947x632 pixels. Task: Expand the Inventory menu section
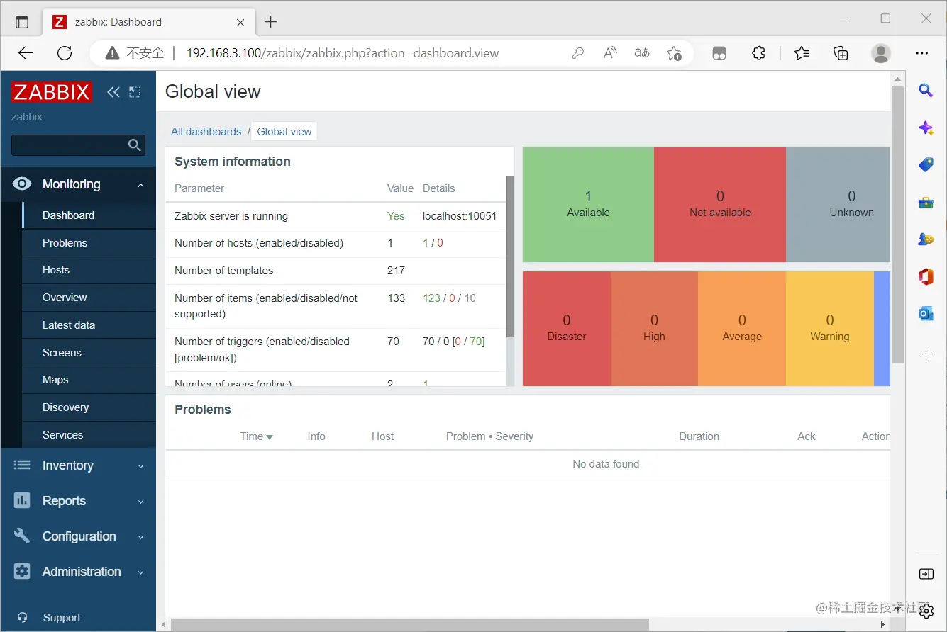[x=140, y=466]
